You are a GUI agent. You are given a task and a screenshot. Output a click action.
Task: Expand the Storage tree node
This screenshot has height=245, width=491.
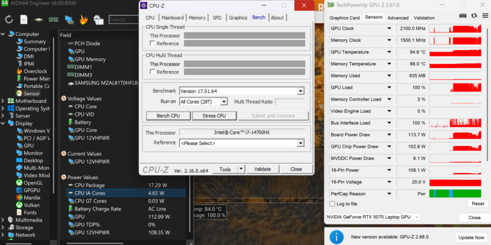click(x=3, y=227)
